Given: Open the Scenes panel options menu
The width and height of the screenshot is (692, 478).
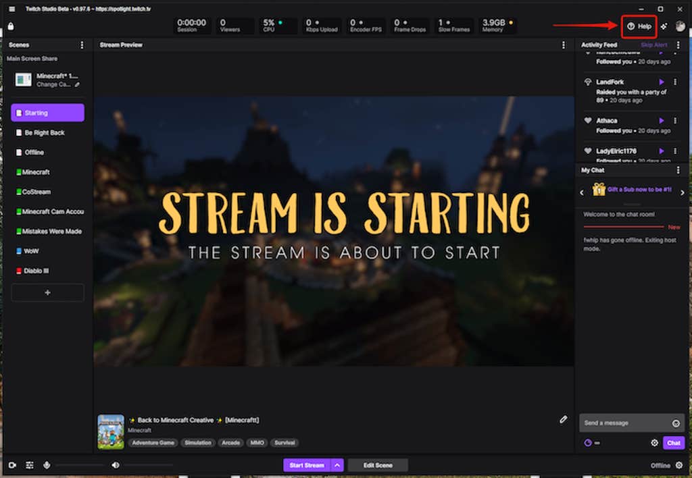Looking at the screenshot, I should (82, 45).
